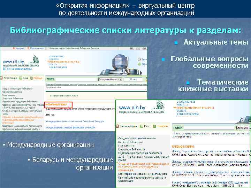Click the site map icon in upper site's top bar
251x188 pixels.
pos(28,48)
